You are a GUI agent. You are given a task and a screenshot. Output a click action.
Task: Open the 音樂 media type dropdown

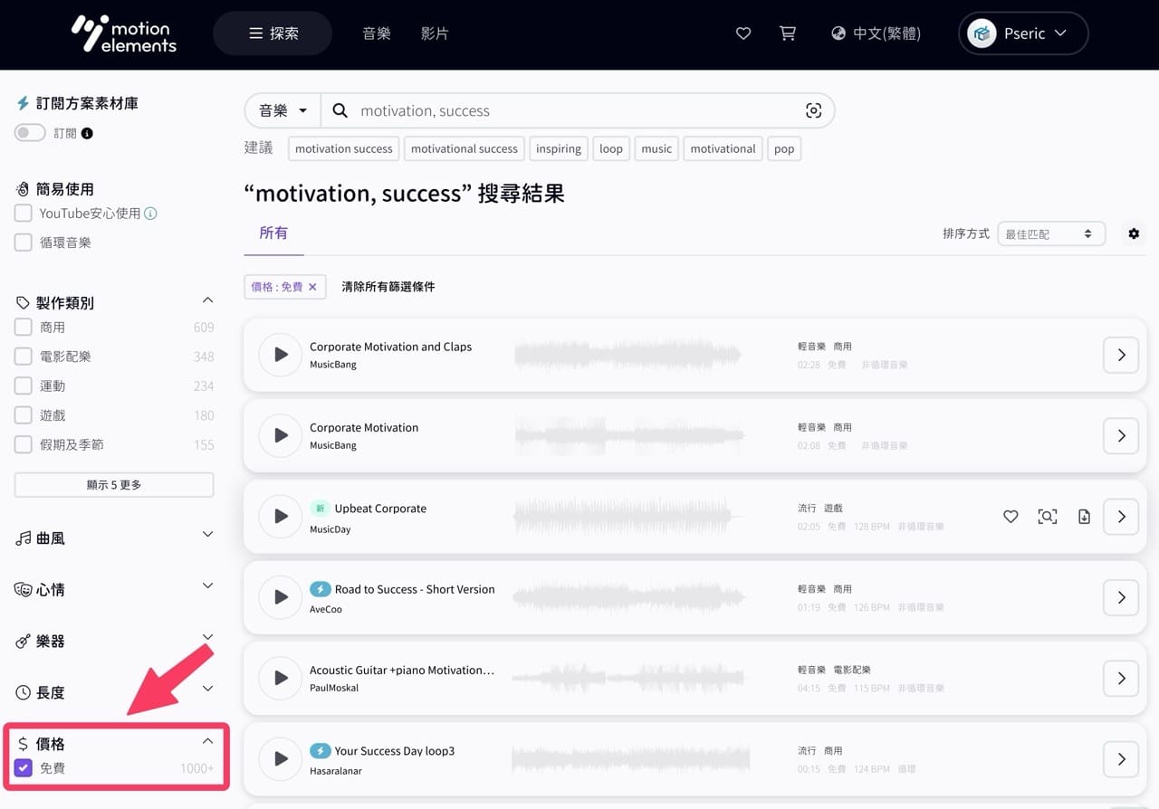click(283, 110)
